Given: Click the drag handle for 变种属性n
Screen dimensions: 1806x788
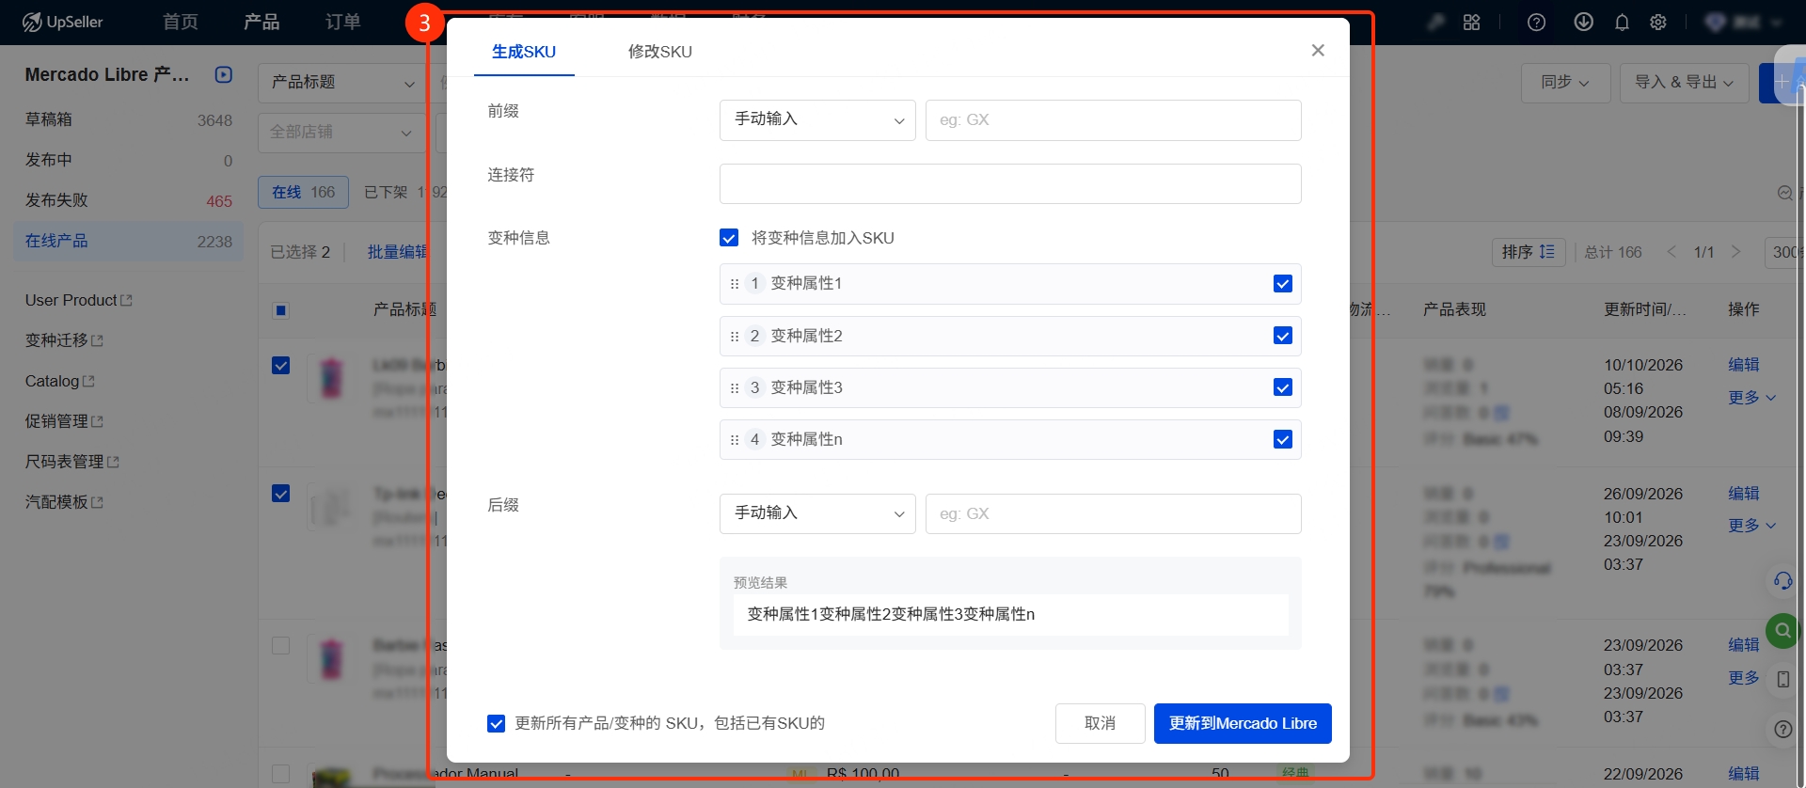Looking at the screenshot, I should tap(735, 439).
